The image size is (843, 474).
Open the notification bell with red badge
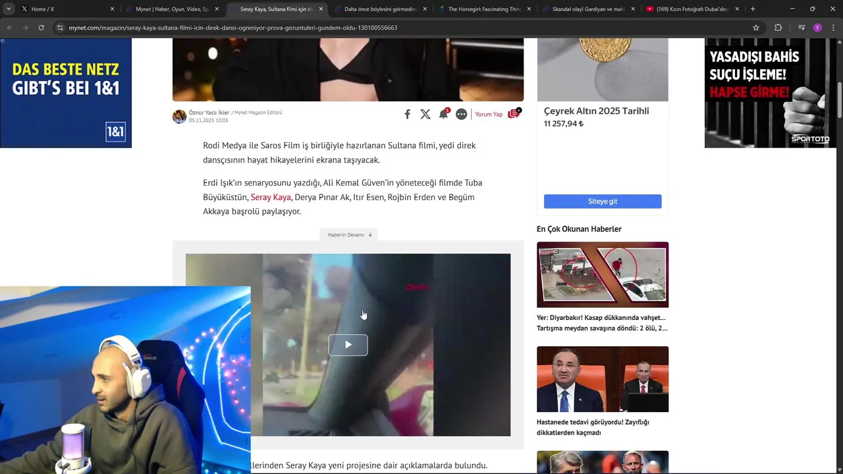click(x=444, y=114)
